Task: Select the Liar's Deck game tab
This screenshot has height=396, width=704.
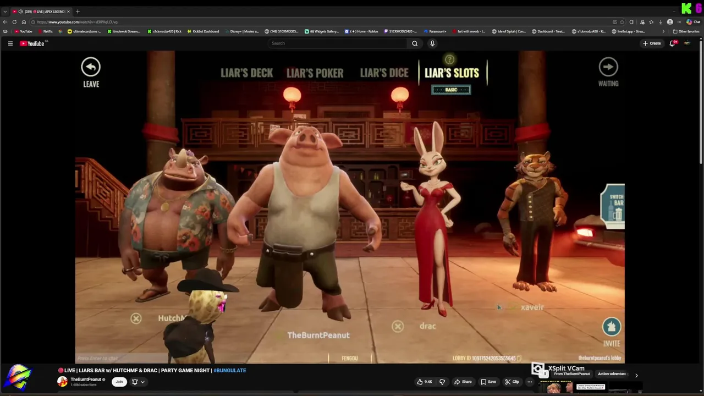Action: (x=246, y=73)
